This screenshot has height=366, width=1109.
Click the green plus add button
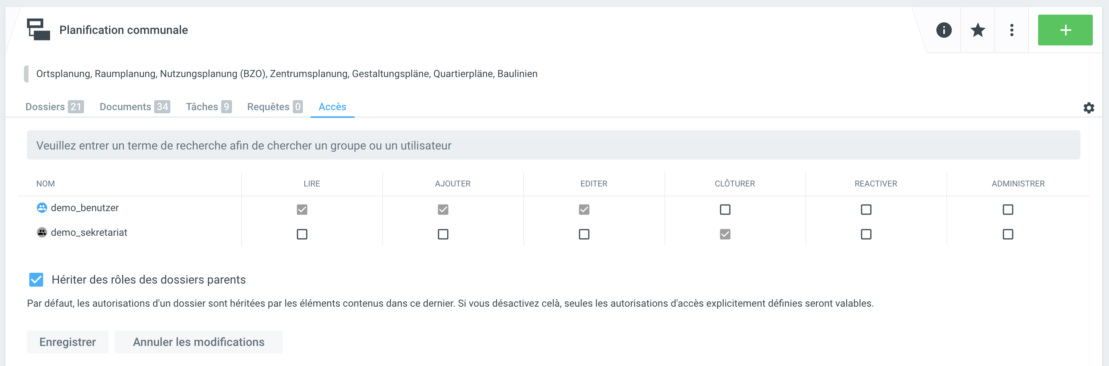(1065, 30)
